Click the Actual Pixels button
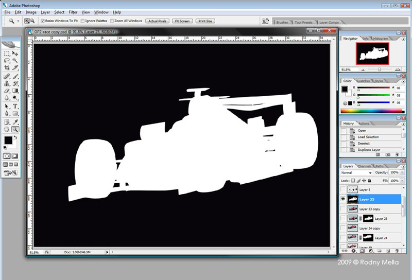412x280 pixels. pos(157,21)
